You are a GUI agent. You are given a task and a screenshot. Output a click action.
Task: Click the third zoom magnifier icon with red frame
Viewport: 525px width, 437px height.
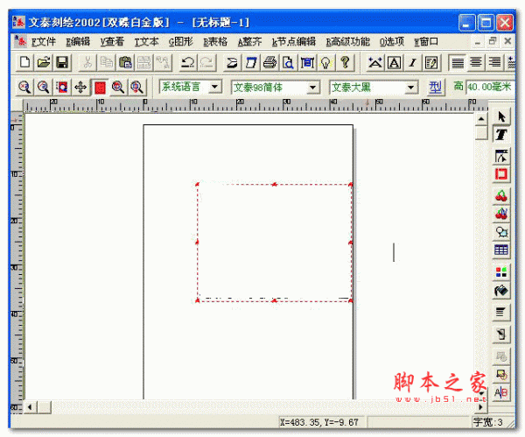click(x=62, y=88)
